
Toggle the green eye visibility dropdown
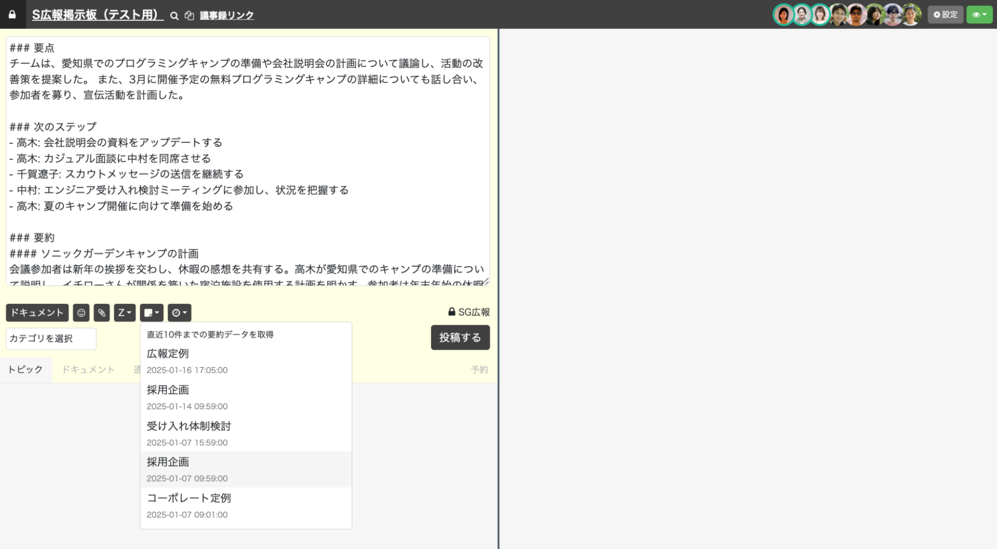point(979,15)
